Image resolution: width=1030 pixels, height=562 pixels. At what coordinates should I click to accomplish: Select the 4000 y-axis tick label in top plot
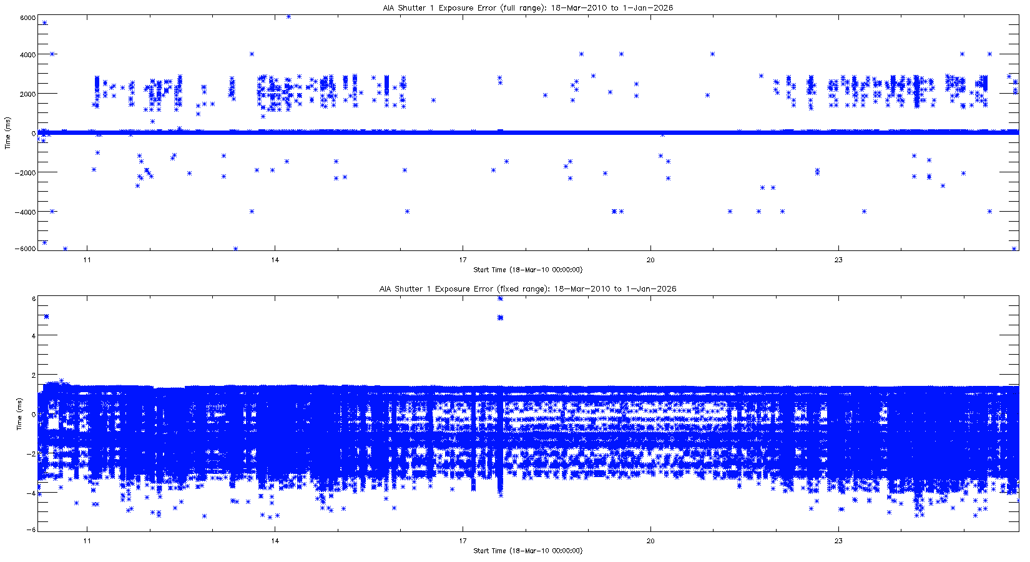[x=27, y=55]
